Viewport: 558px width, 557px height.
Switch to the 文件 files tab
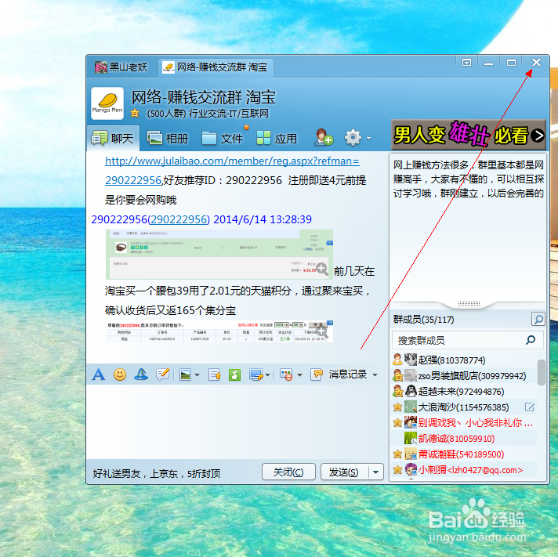pyautogui.click(x=222, y=138)
